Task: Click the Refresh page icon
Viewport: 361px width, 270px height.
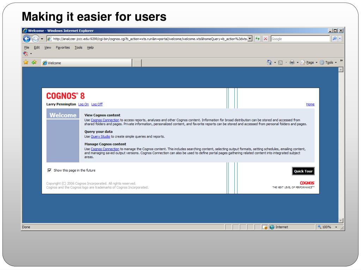Action: pyautogui.click(x=257, y=39)
